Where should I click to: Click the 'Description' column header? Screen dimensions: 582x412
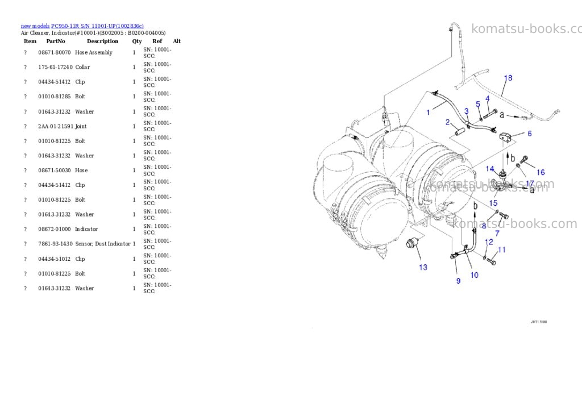point(102,41)
